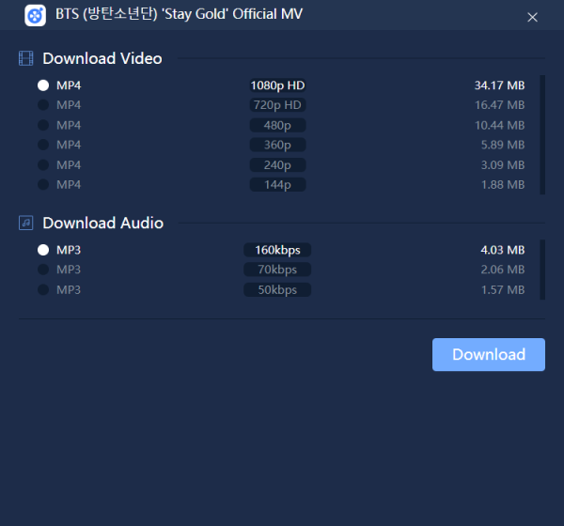
Task: Choose the MP4 144p radio option
Action: point(43,184)
